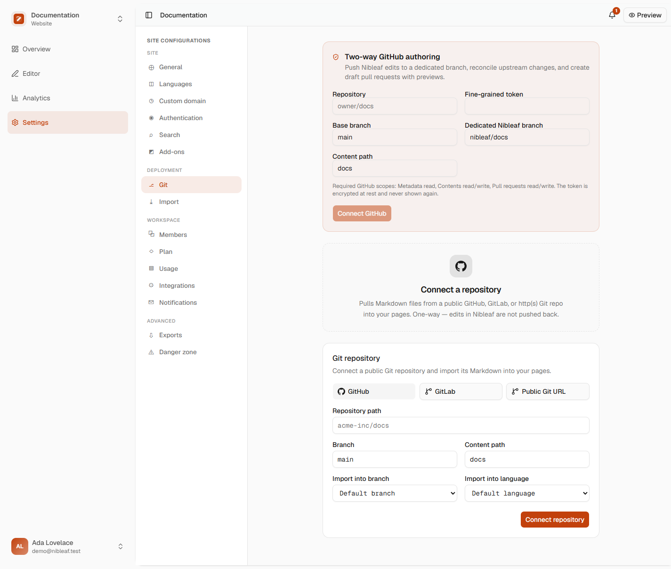Click the Custom domain icon
The height and width of the screenshot is (569, 671).
point(151,101)
